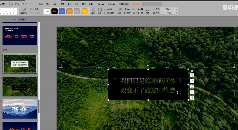Viewport: 238px width, 130px height.
Task: Decrease the shape width with minus
Action: (x=162, y=13)
